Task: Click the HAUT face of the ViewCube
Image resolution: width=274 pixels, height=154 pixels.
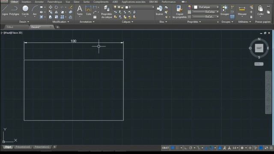Action: [259, 48]
